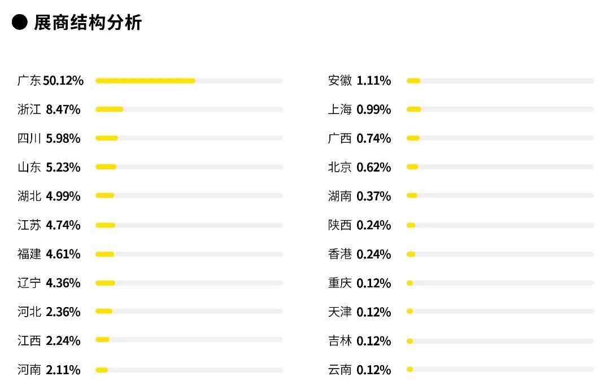Screen dimensions: 610x390
Task: Select the 河南 2.11% label
Action: click(x=49, y=370)
